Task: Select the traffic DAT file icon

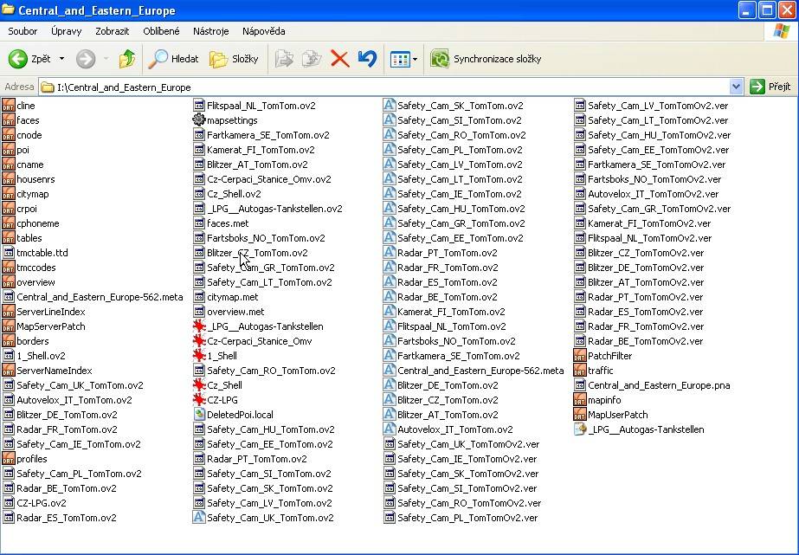Action: [x=580, y=371]
